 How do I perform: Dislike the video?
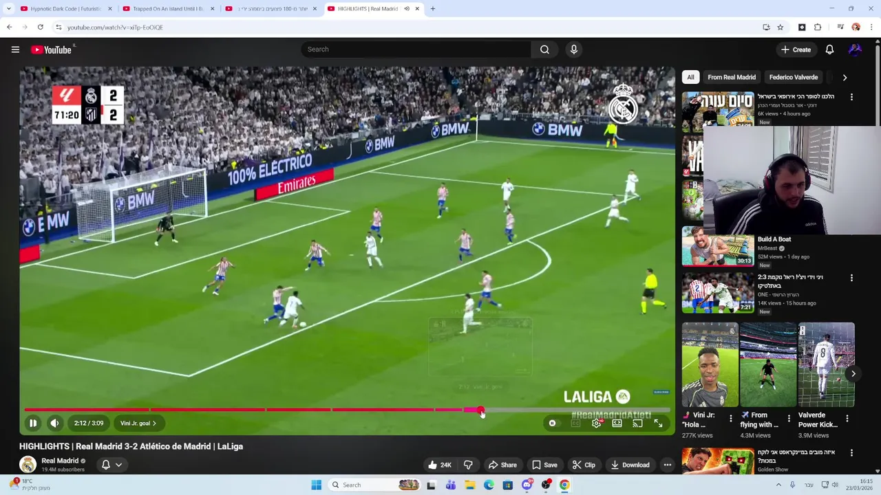(468, 465)
